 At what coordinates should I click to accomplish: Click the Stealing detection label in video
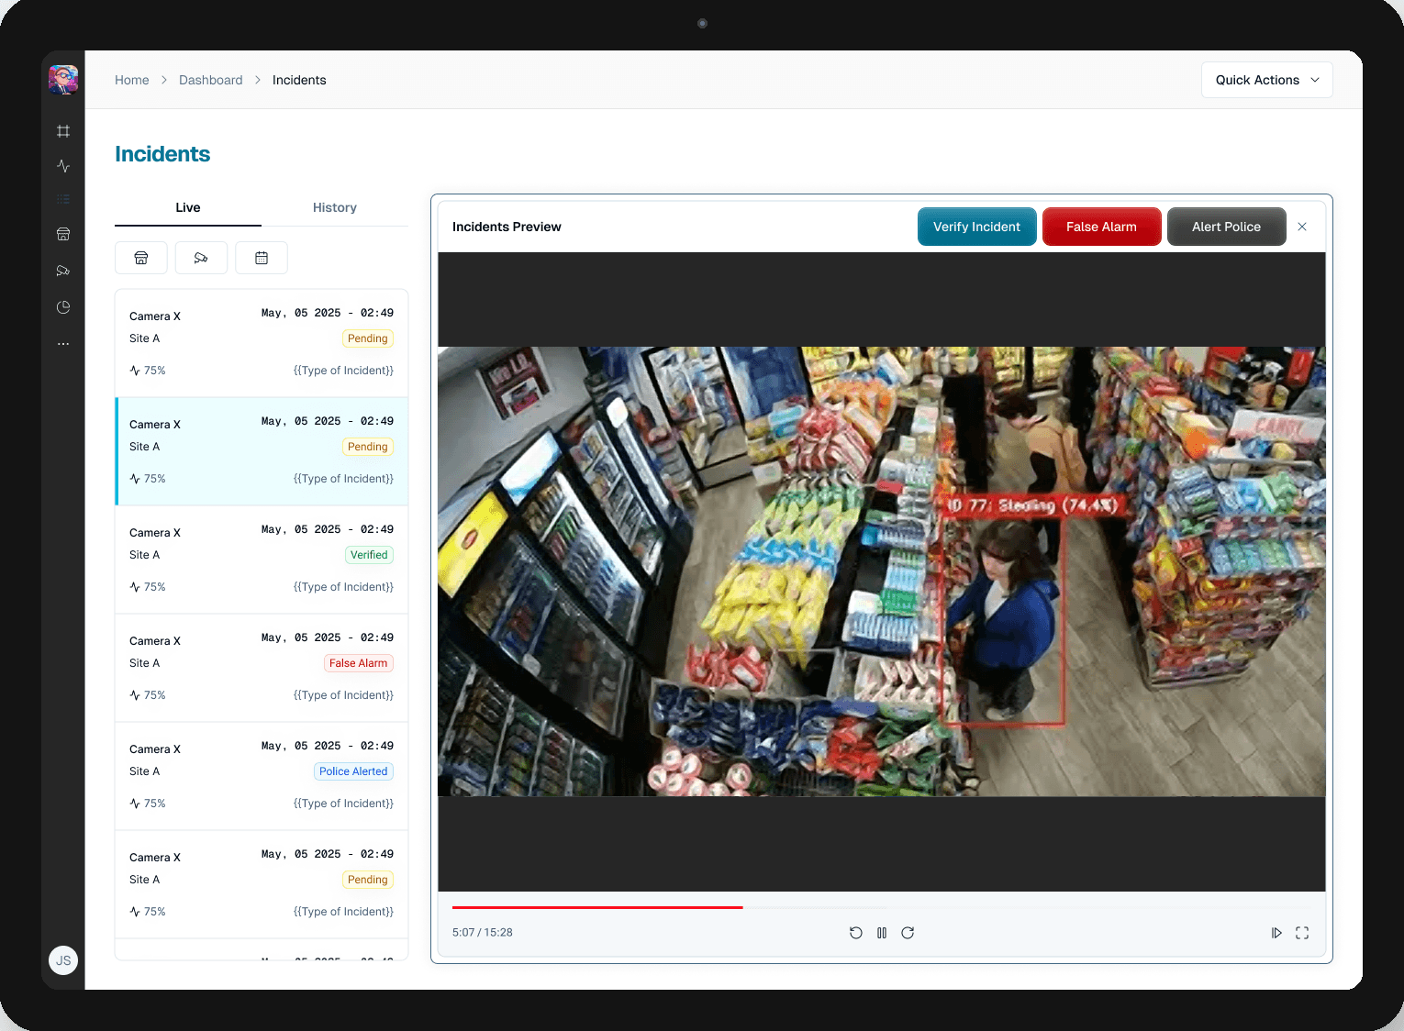[1032, 505]
